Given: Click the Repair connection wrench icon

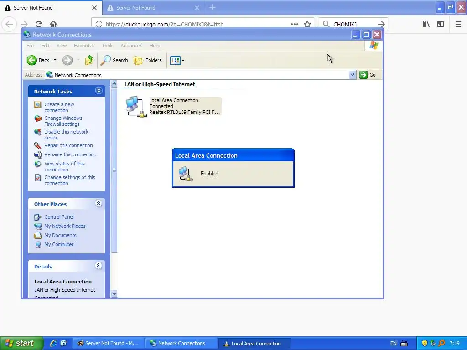Looking at the screenshot, I should coord(38,145).
